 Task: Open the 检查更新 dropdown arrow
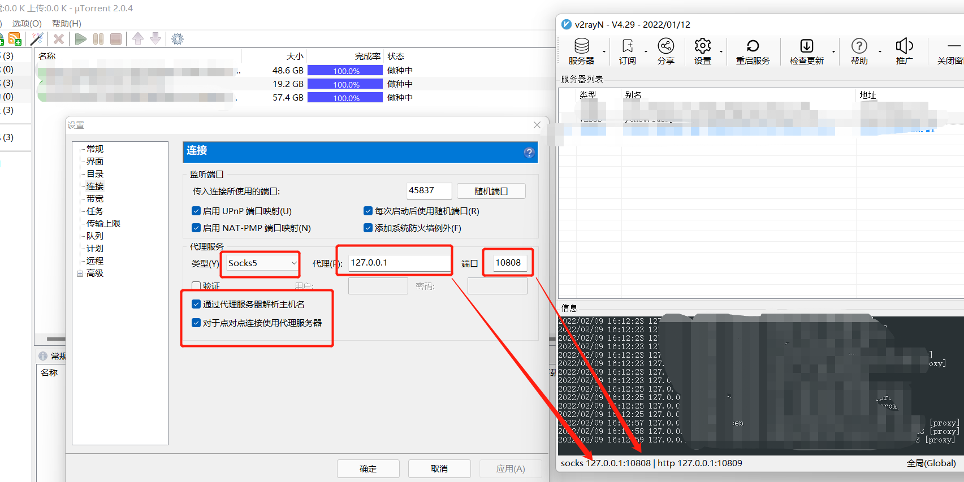click(x=833, y=52)
